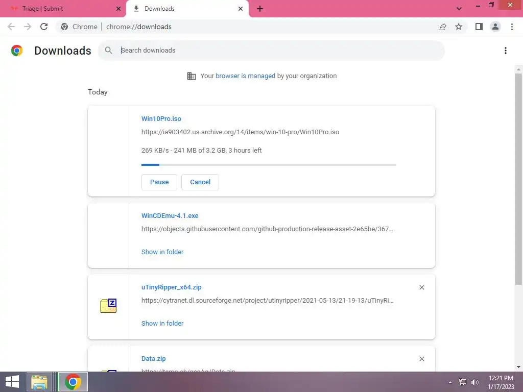This screenshot has height=392, width=523.
Task: Click the Chrome taskbar icon
Action: click(73, 382)
